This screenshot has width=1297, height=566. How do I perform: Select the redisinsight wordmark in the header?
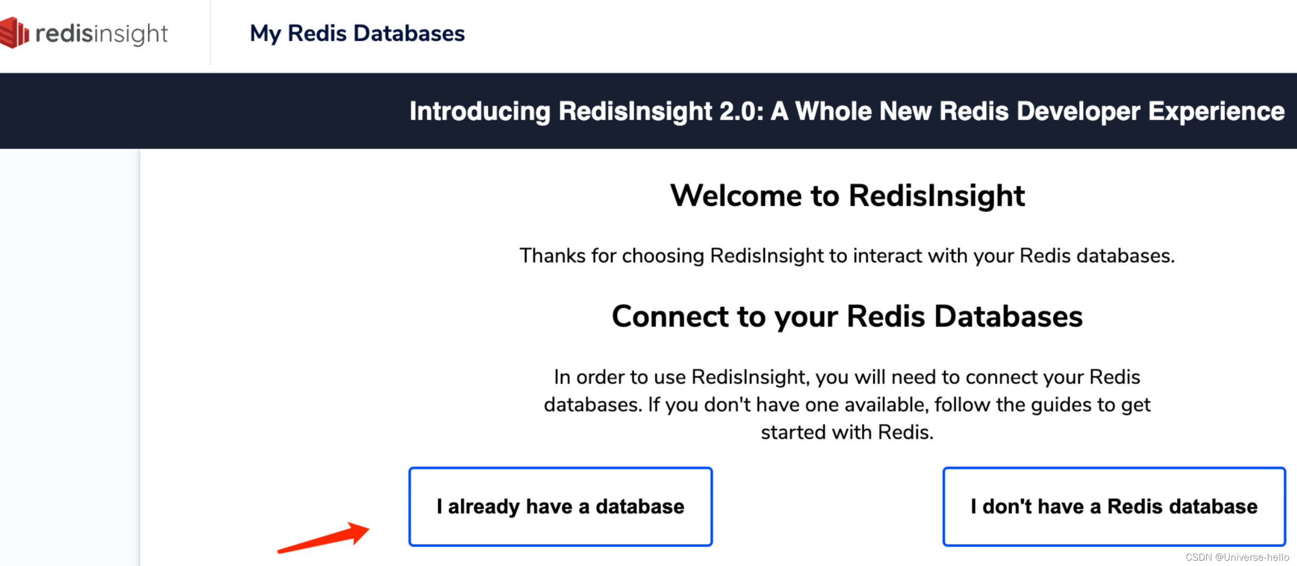click(100, 33)
